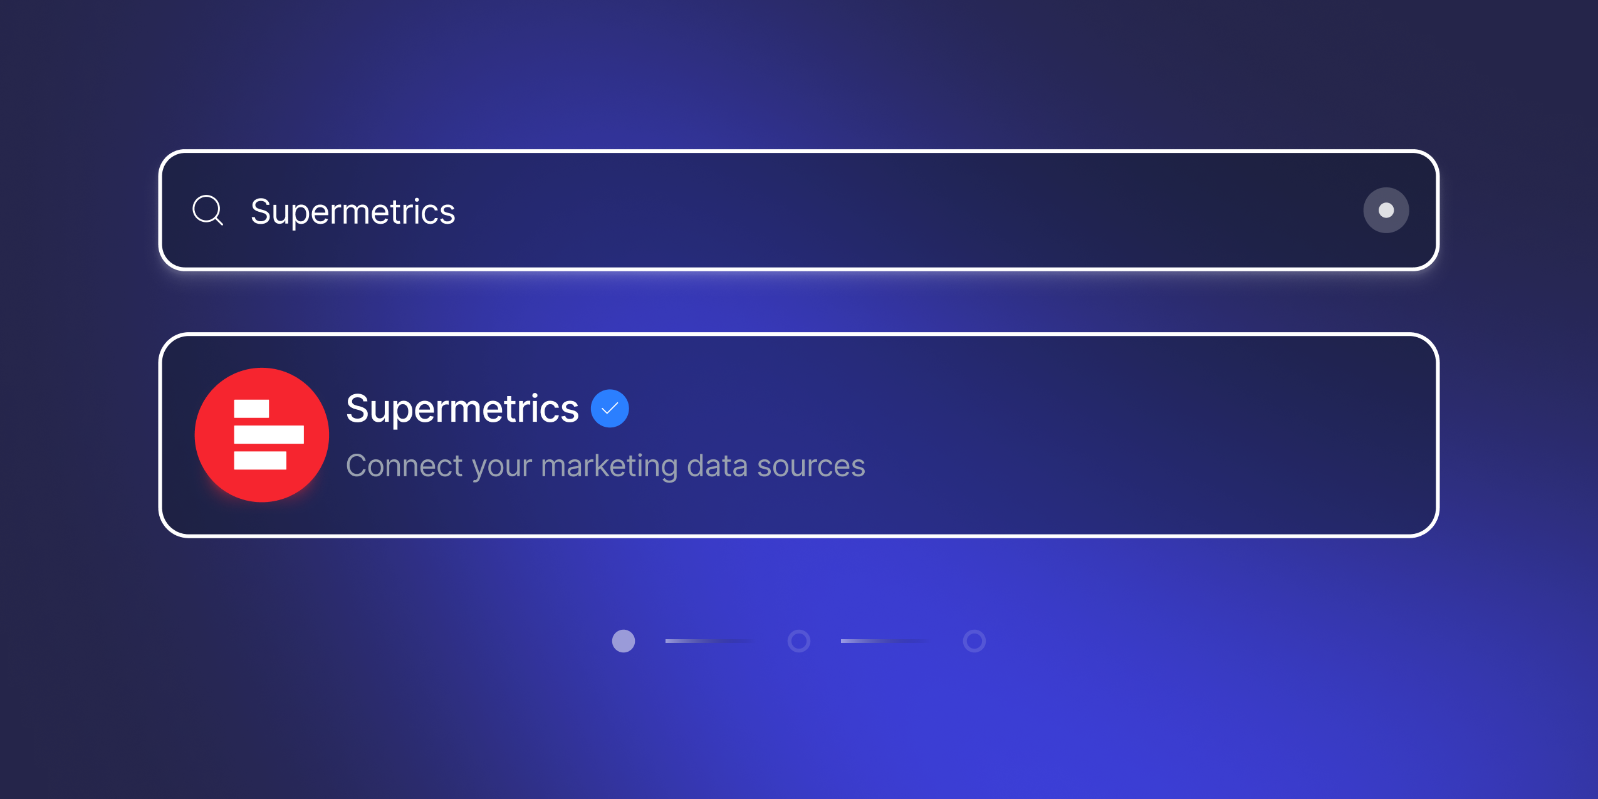
Task: Click the top white bar in the logo
Action: tap(251, 409)
